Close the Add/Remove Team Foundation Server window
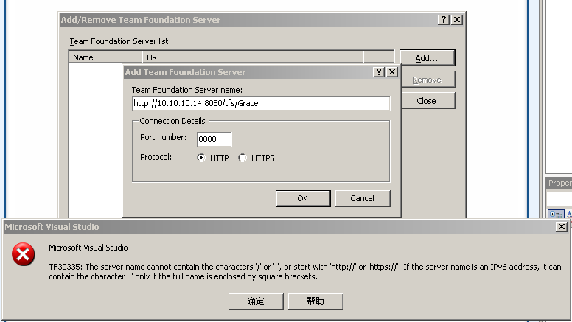Image resolution: width=572 pixels, height=322 pixels. (x=457, y=20)
